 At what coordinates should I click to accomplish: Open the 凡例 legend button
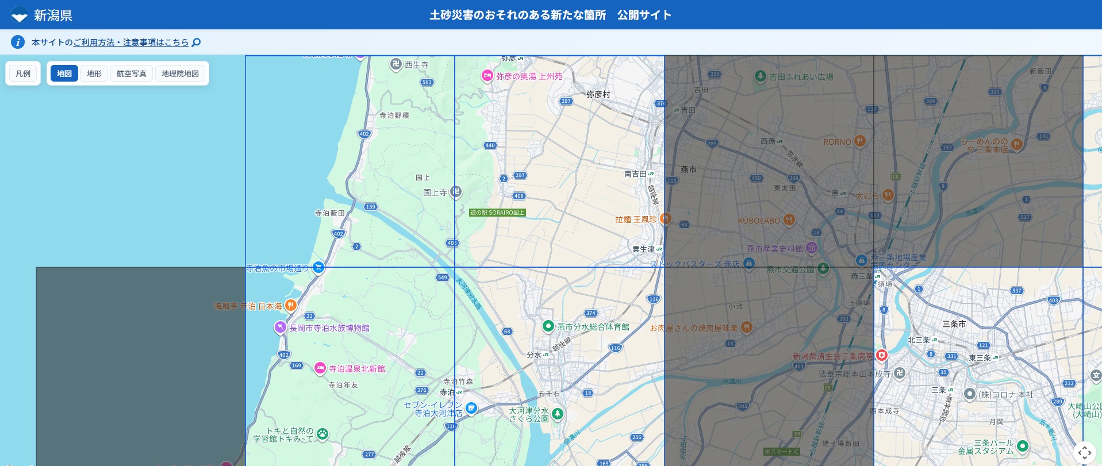[23, 74]
